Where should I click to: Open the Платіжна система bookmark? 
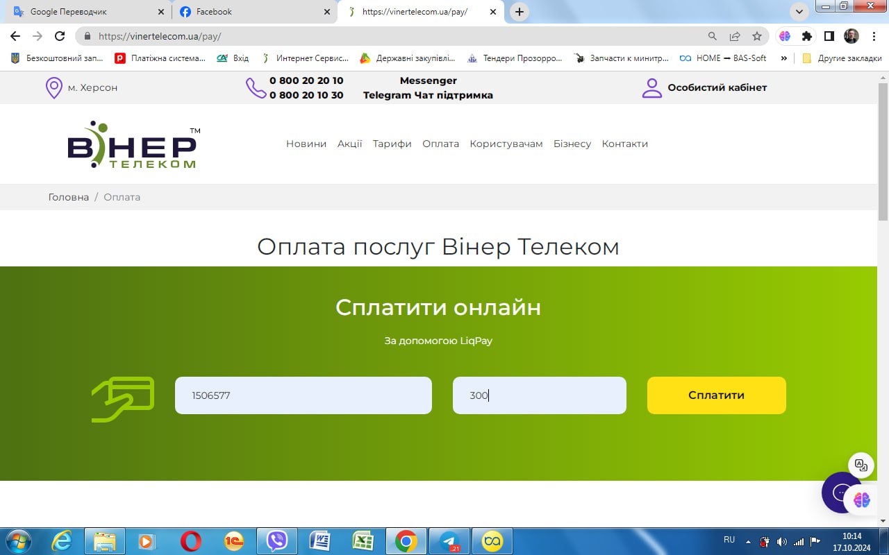coord(160,58)
